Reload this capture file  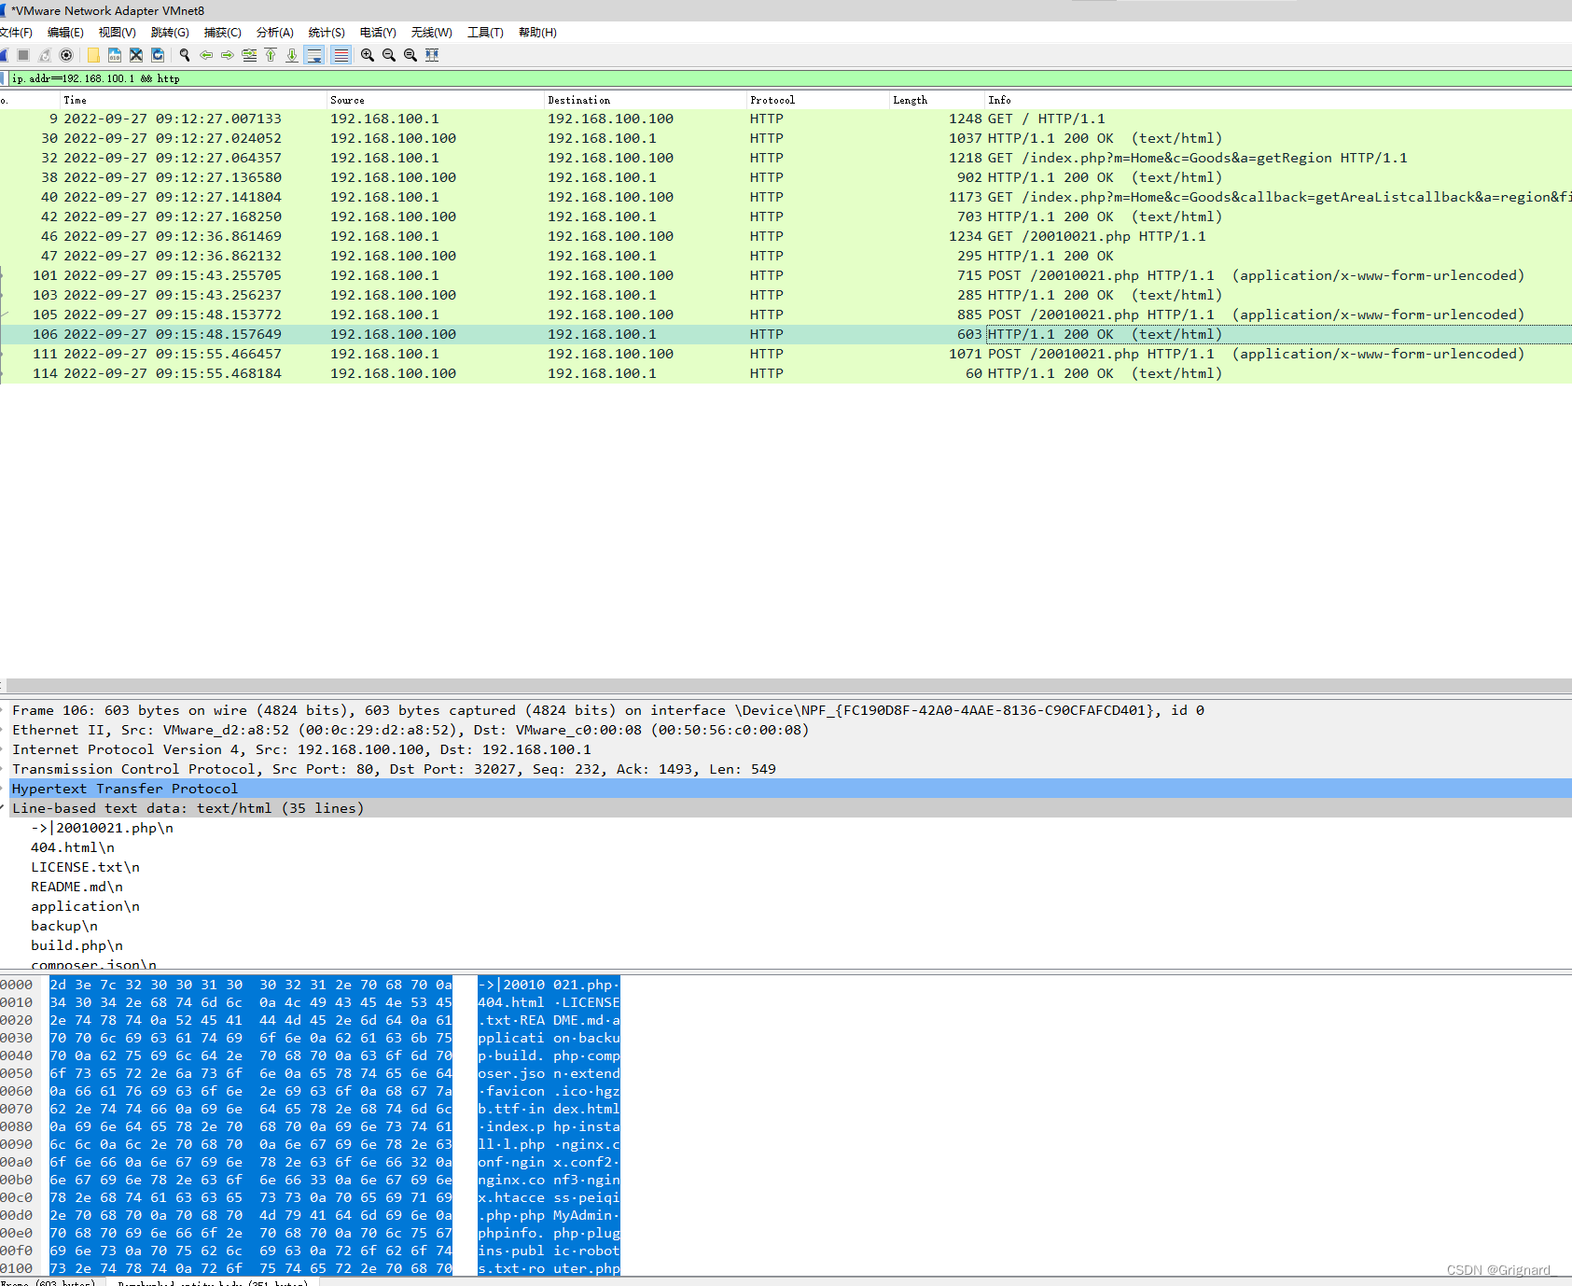pyautogui.click(x=158, y=55)
